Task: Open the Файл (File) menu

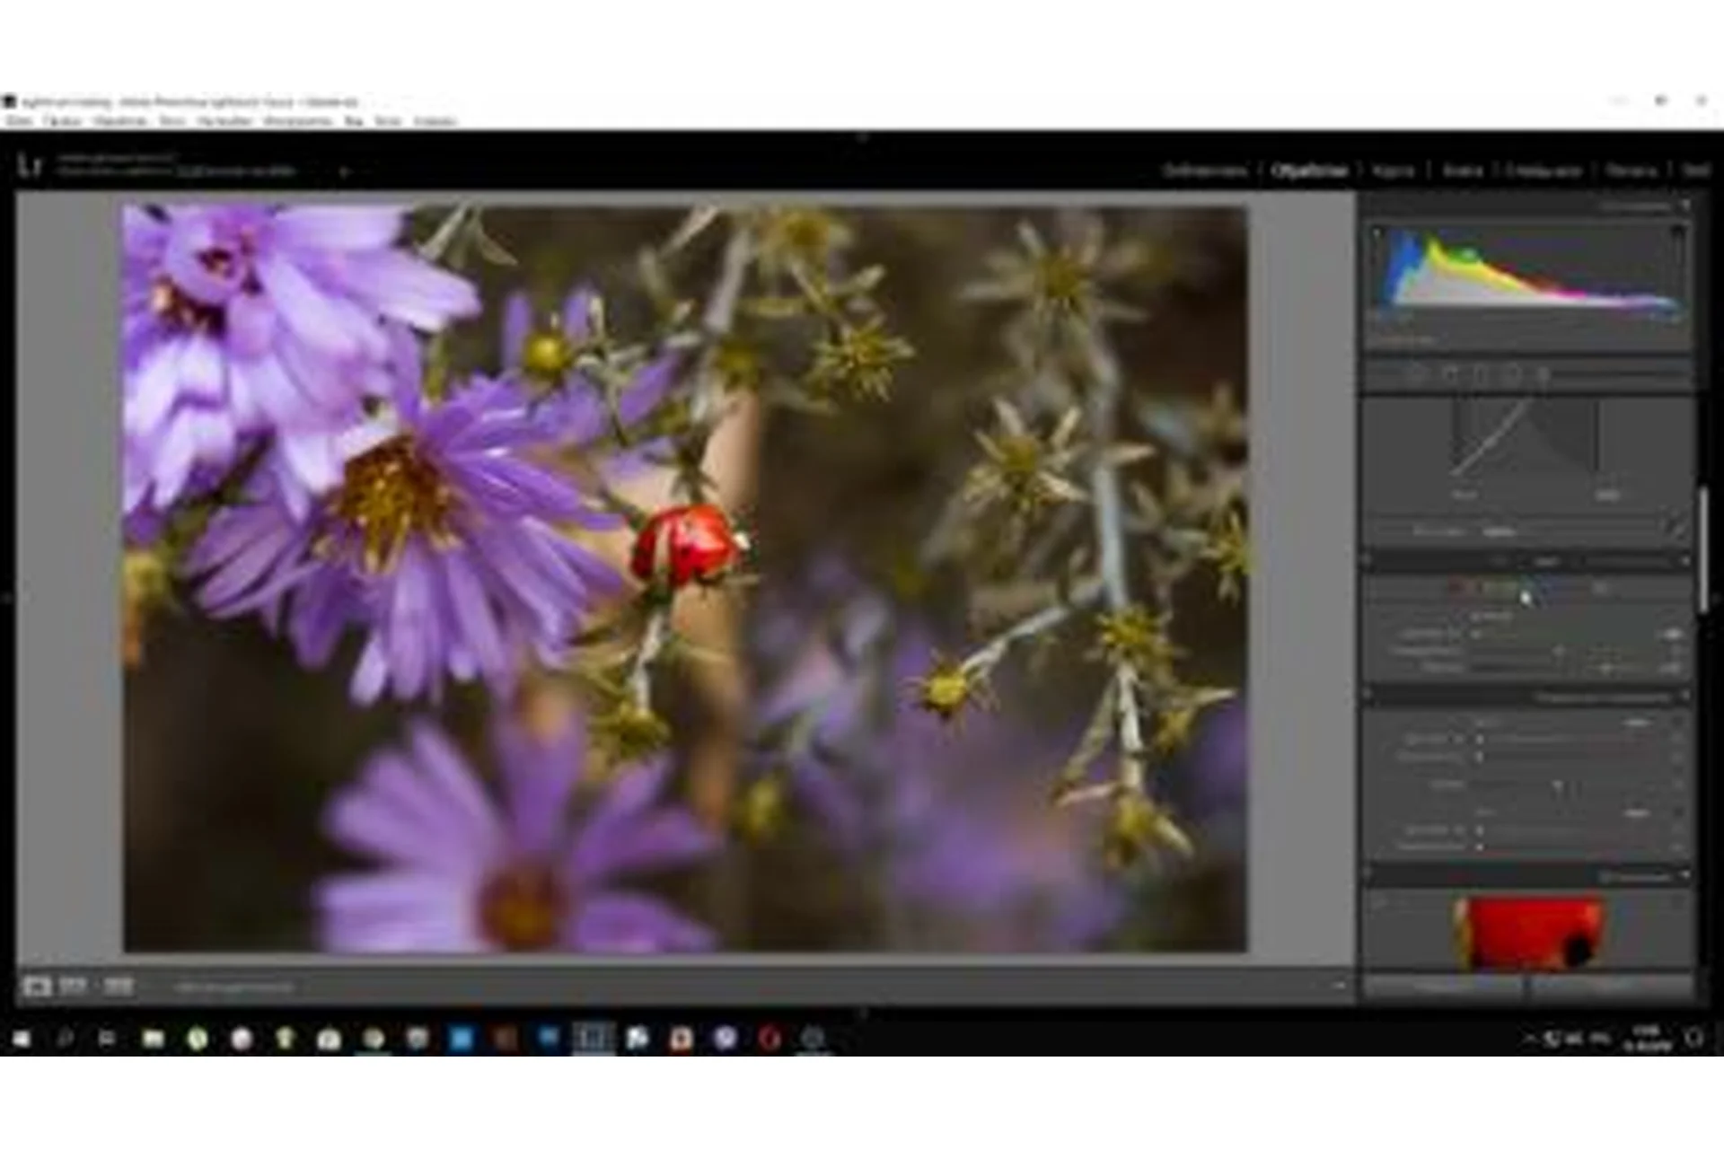Action: [x=18, y=120]
